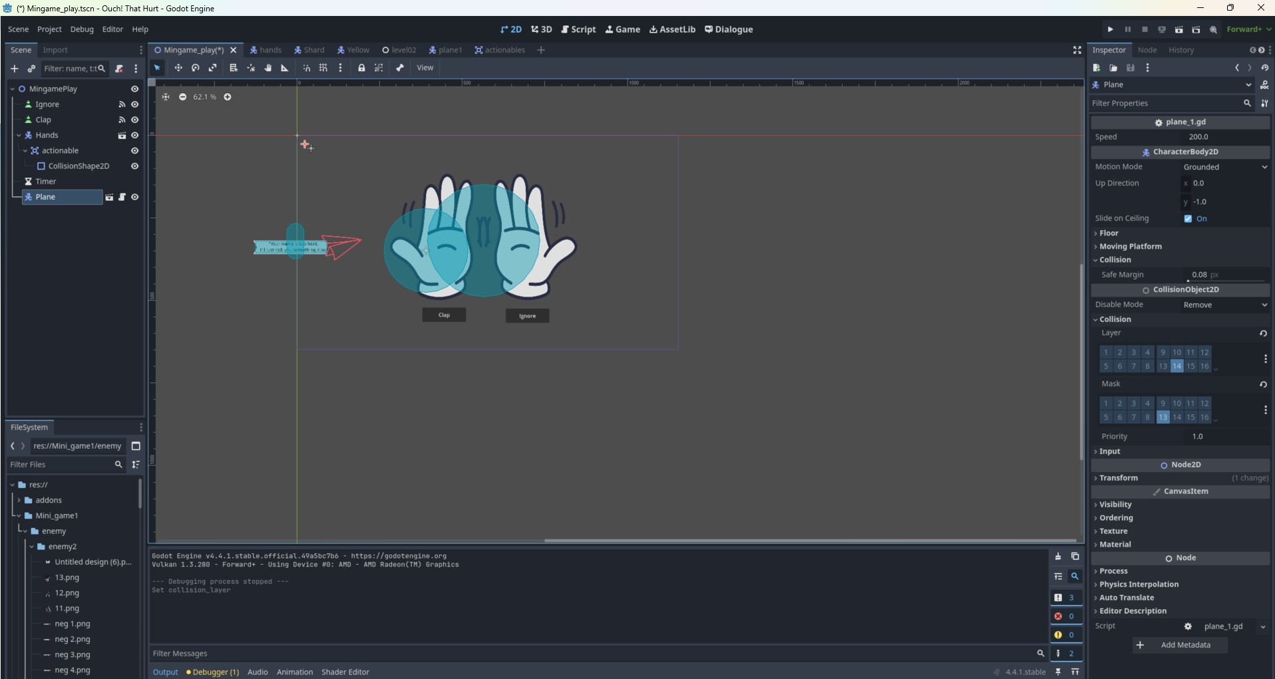Zoom out the canvas view
This screenshot has height=679, width=1275.
click(x=182, y=97)
